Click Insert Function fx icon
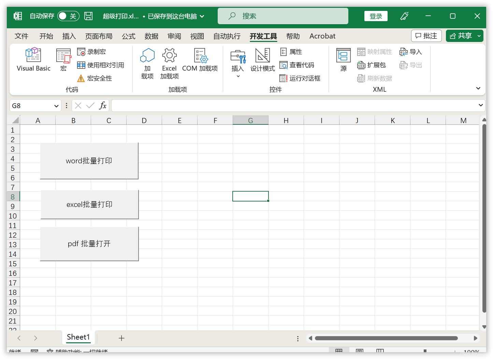This screenshot has height=359, width=493. coord(103,106)
